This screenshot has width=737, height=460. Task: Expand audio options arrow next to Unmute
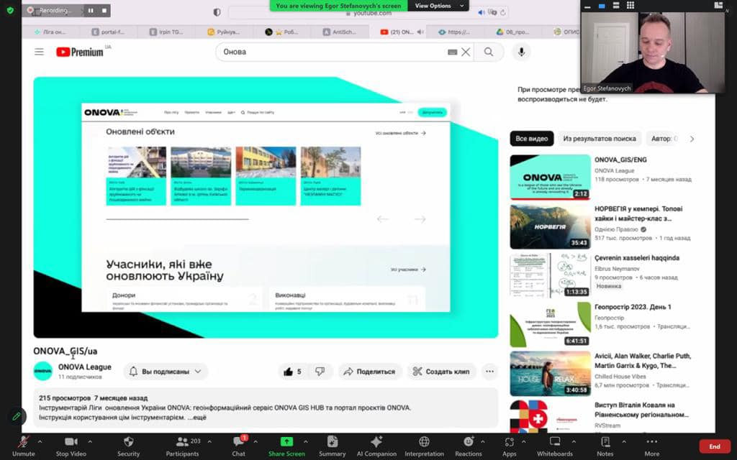click(x=40, y=441)
